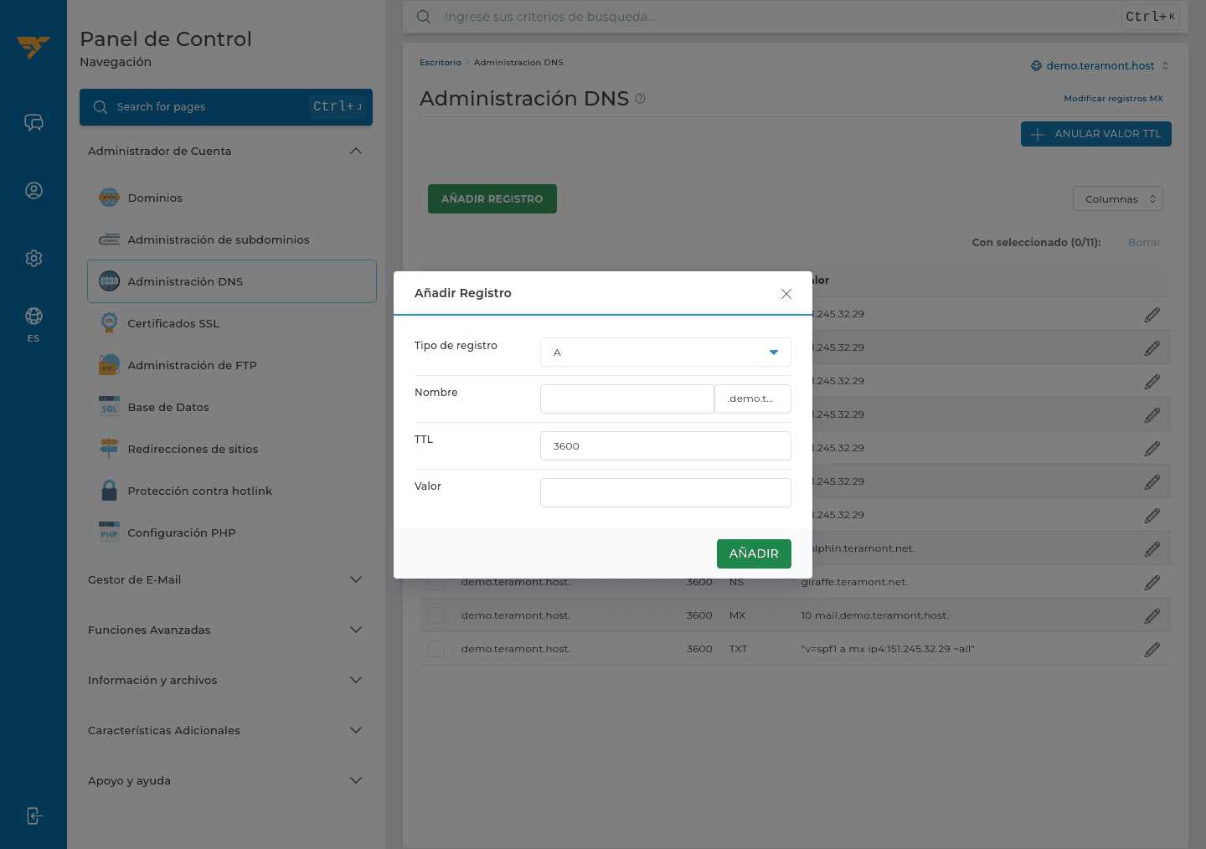Focus the Nombre input field
The width and height of the screenshot is (1206, 849).
point(627,399)
